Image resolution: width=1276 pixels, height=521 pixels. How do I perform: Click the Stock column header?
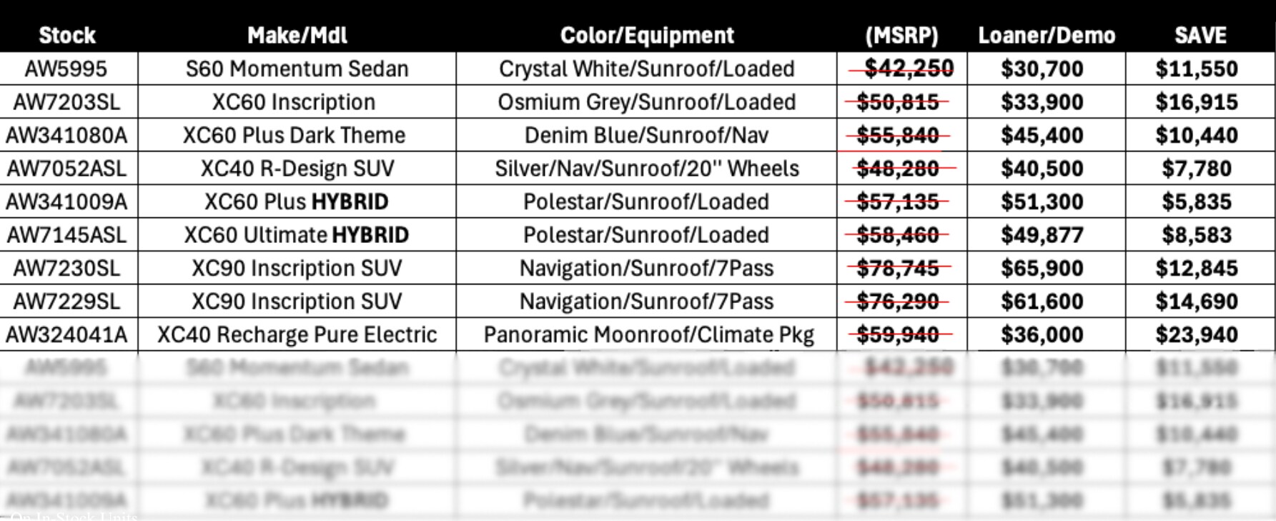[x=67, y=35]
